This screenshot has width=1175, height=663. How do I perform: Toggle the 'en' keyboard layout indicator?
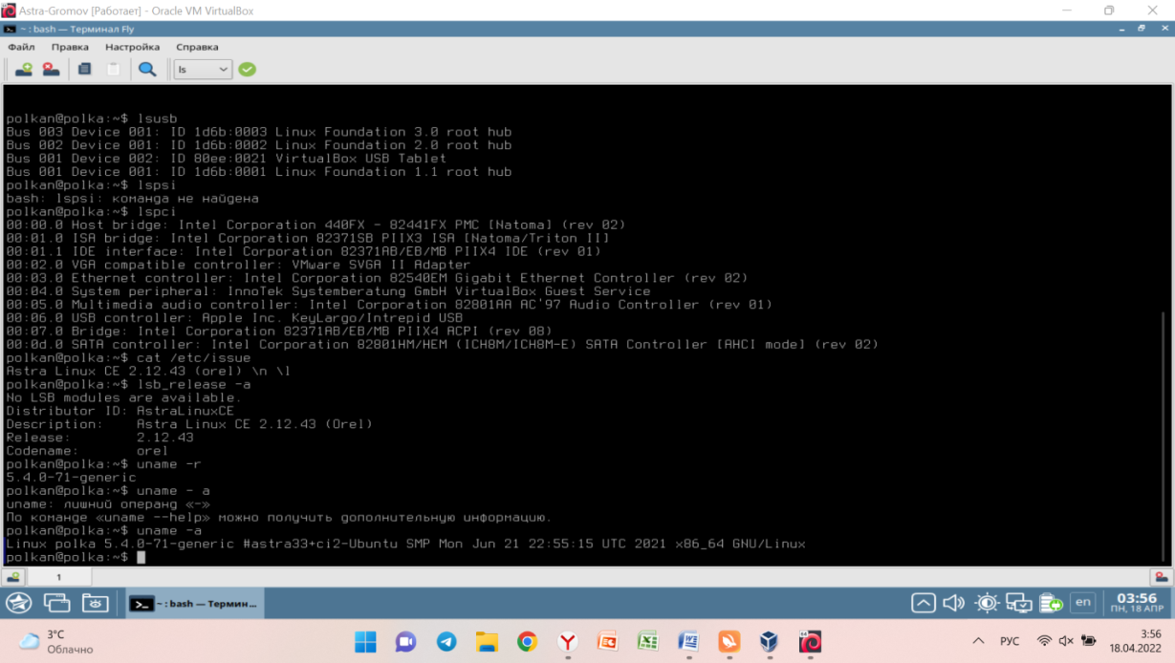(1082, 602)
